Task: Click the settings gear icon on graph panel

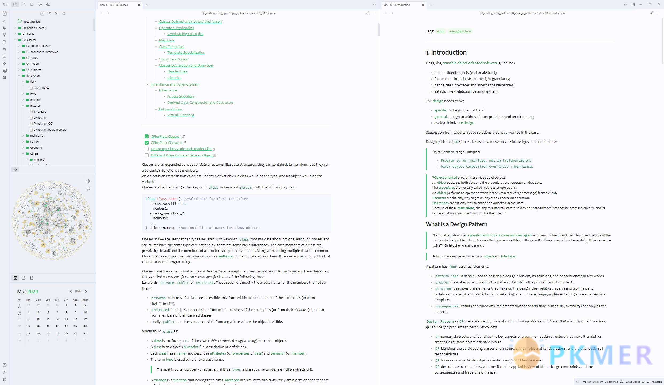Action: pyautogui.click(x=88, y=181)
